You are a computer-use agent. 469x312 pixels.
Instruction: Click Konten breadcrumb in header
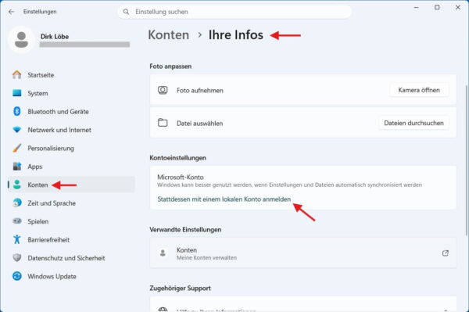[168, 34]
